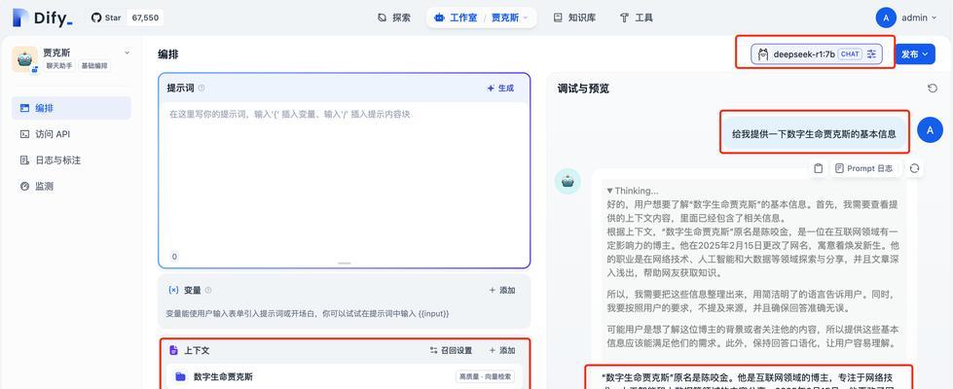Click the 基础编排 tag

tap(94, 65)
